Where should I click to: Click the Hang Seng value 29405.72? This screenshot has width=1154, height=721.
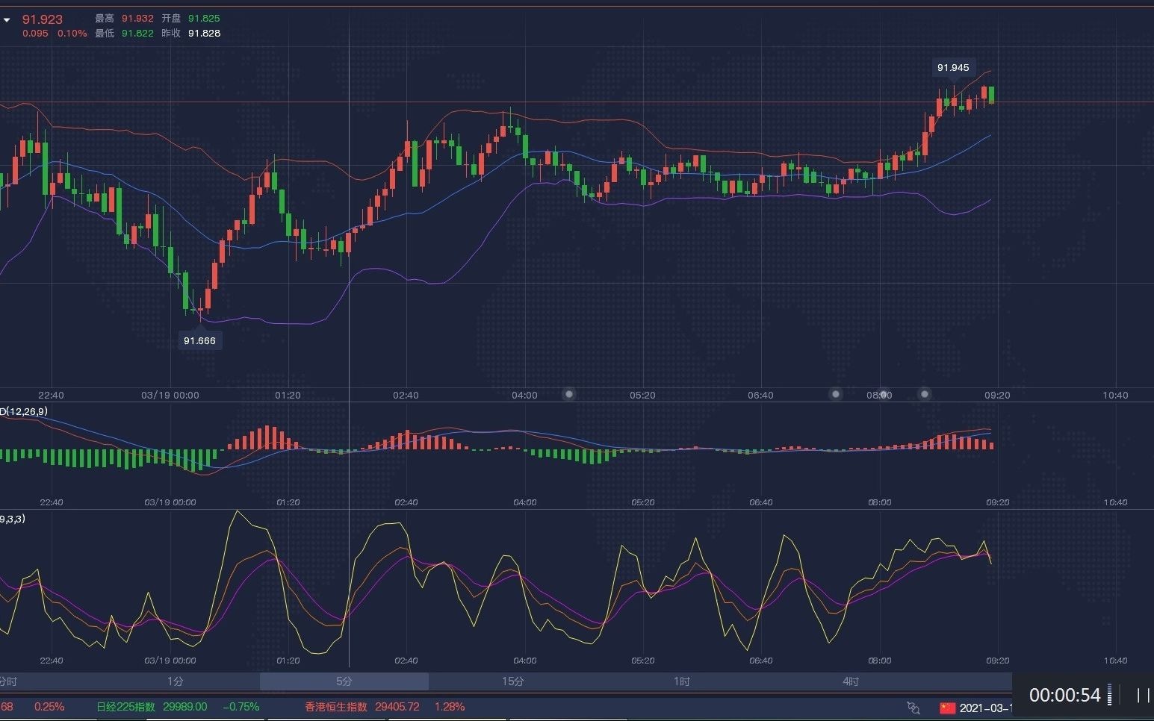click(x=397, y=707)
